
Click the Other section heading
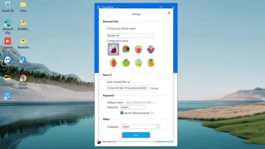106,119
